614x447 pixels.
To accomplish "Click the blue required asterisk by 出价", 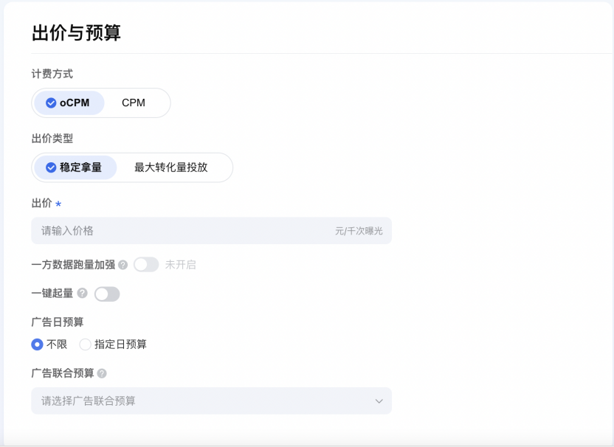I will 58,204.
